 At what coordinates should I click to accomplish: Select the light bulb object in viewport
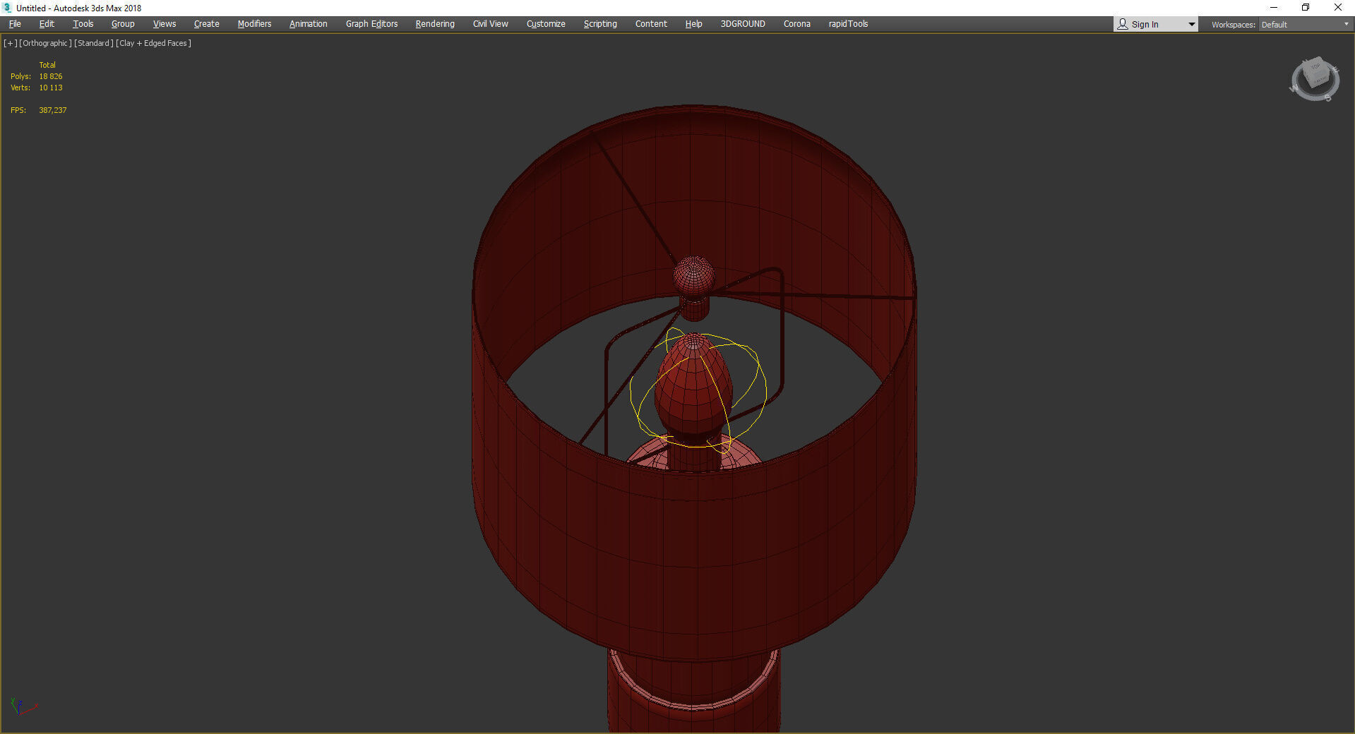(x=694, y=387)
